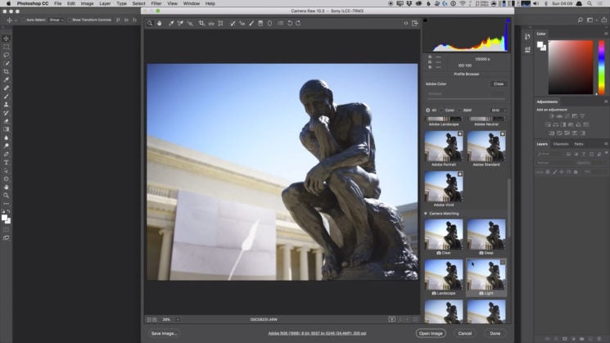Open the zoom level dropdown at 20%
The image size is (610, 343).
(x=168, y=319)
